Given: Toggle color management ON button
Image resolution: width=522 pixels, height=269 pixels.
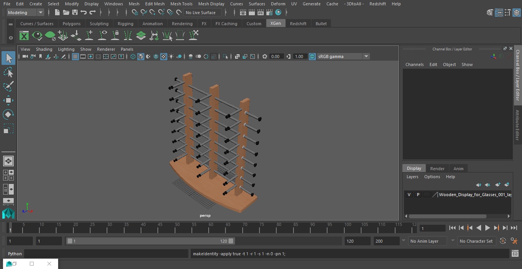Looking at the screenshot, I should tap(312, 56).
